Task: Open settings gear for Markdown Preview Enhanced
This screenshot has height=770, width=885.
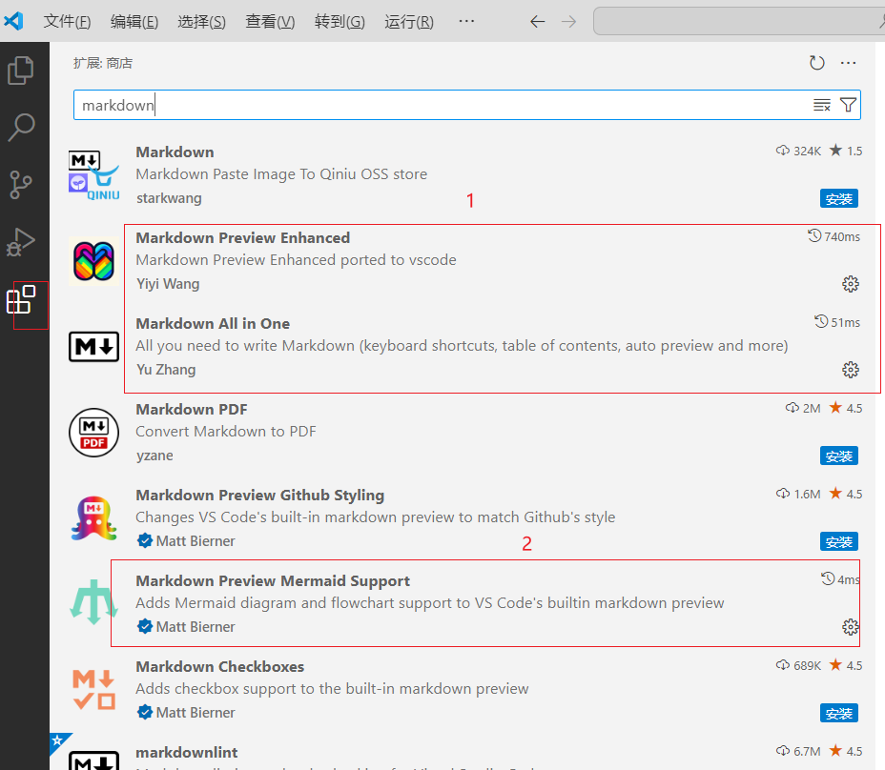Action: [850, 283]
